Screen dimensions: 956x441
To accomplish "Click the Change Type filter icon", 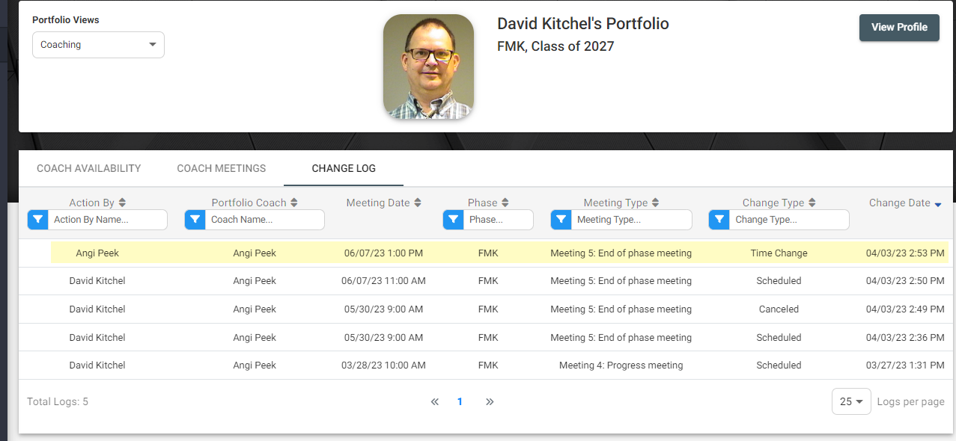I will pos(719,220).
